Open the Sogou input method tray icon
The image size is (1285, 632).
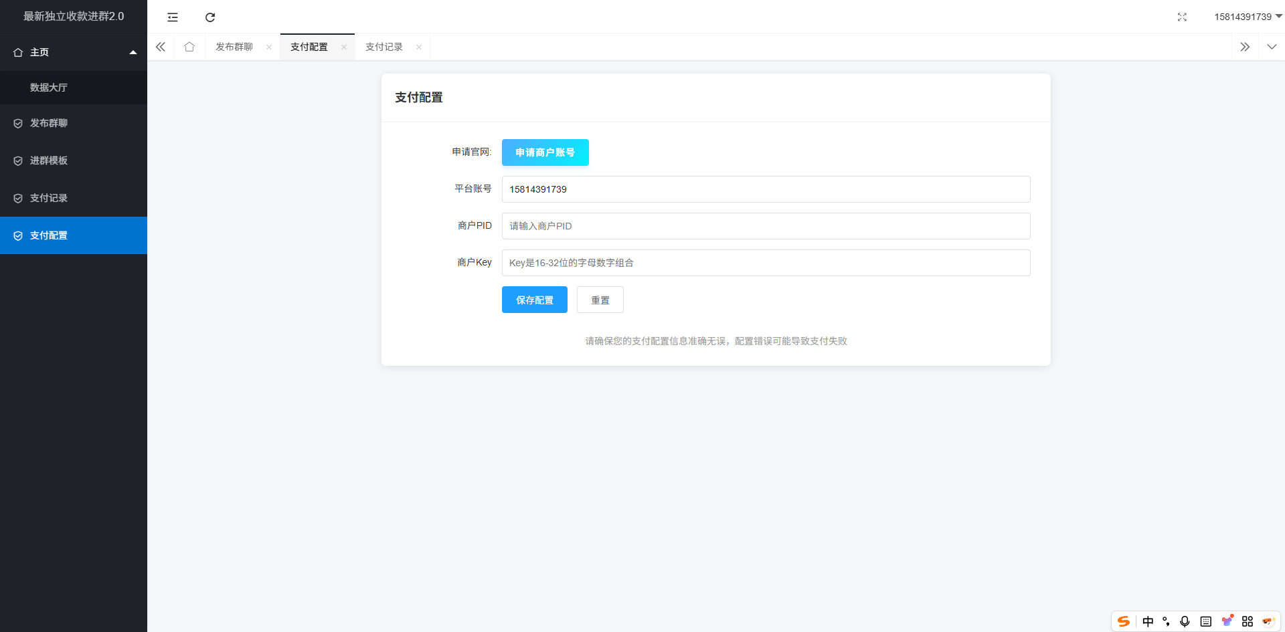tap(1123, 621)
